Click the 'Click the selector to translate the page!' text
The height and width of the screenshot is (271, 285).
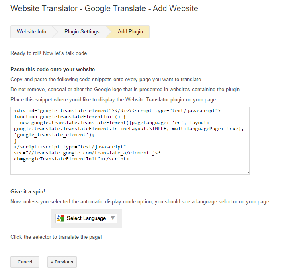(x=56, y=237)
